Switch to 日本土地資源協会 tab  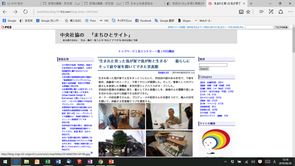[x=144, y=3]
